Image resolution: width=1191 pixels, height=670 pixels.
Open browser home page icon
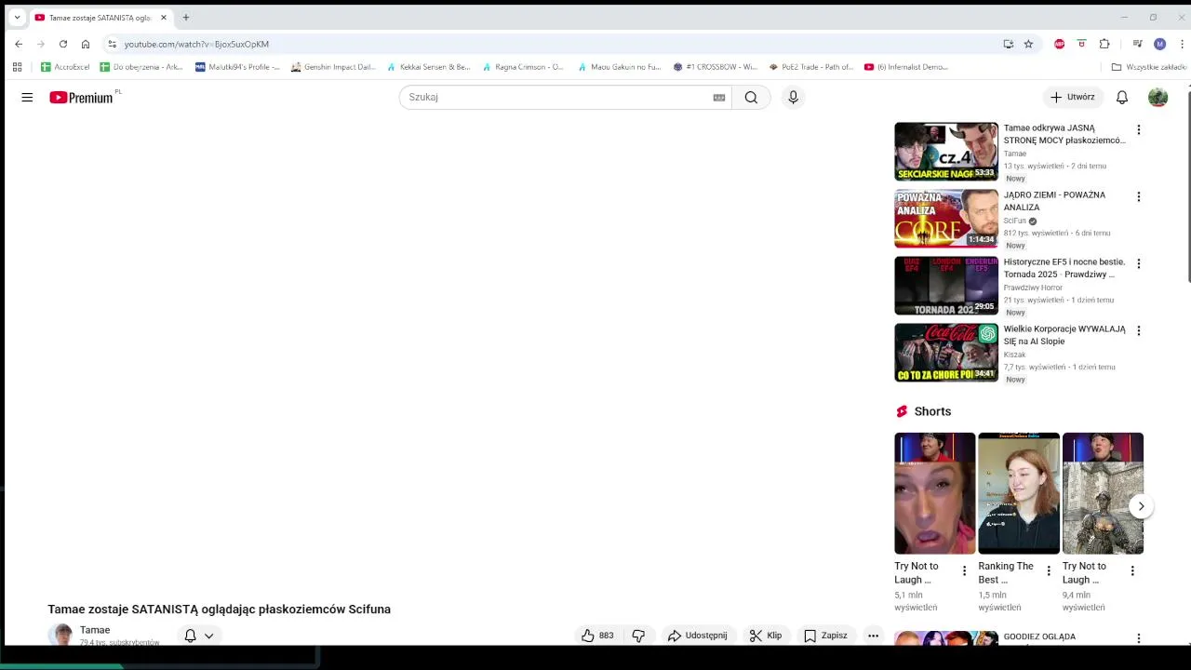tap(86, 44)
